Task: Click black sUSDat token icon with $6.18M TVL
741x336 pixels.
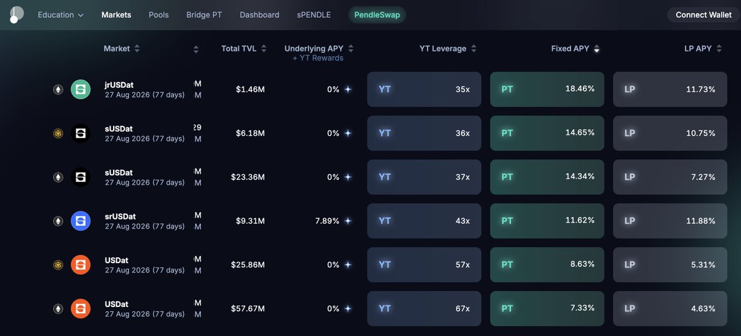Action: point(81,133)
